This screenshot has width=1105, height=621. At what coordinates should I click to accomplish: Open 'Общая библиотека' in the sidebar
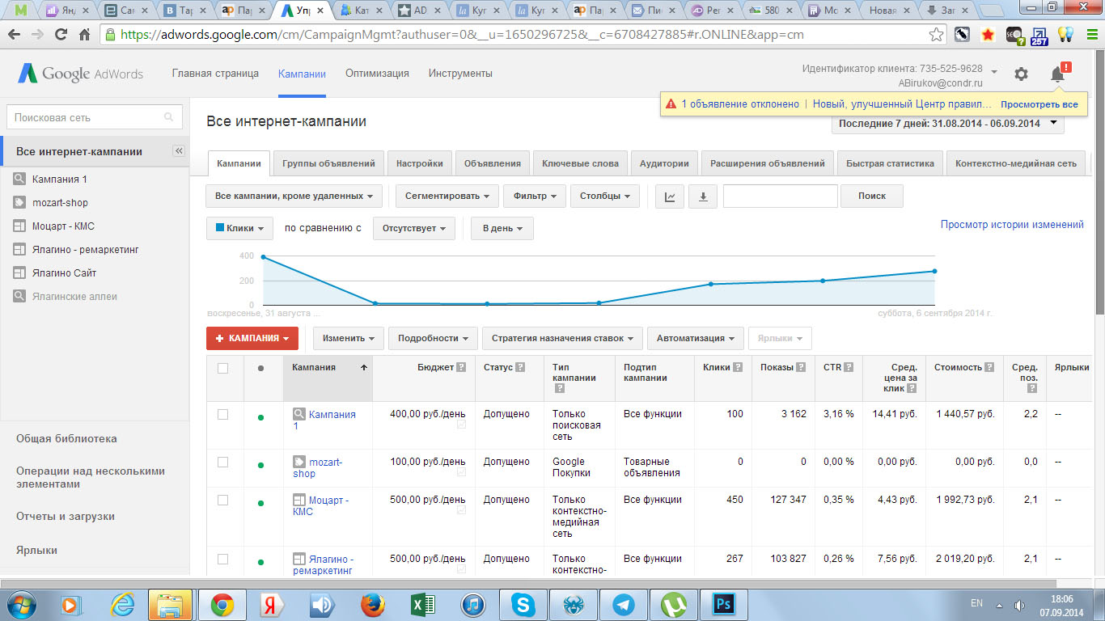pos(66,439)
